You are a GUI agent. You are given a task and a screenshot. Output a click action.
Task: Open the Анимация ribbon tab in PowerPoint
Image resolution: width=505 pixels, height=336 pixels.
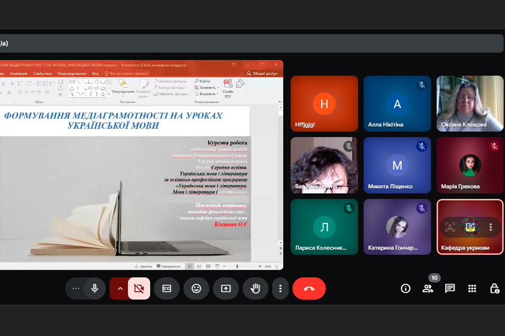pyautogui.click(x=19, y=73)
